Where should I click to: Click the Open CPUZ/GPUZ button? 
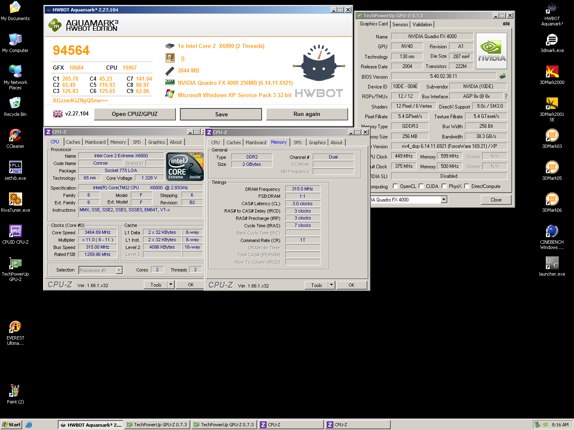(135, 114)
